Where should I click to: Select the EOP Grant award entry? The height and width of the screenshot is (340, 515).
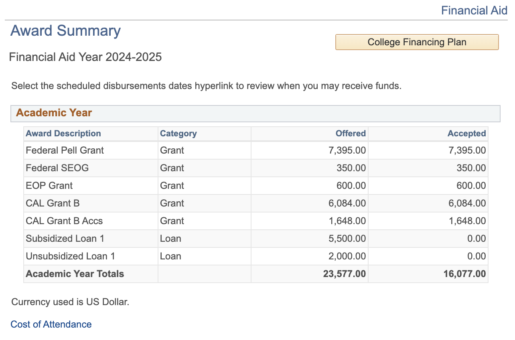(49, 186)
